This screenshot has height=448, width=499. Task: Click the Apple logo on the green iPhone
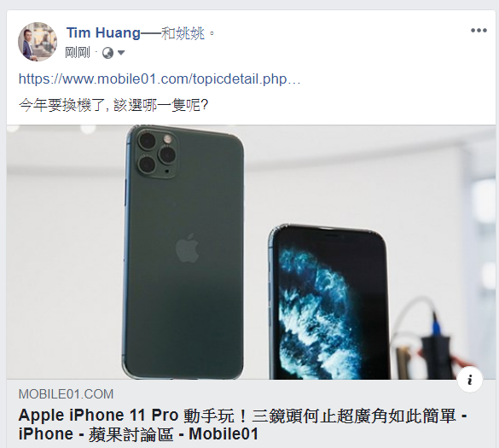[x=188, y=248]
